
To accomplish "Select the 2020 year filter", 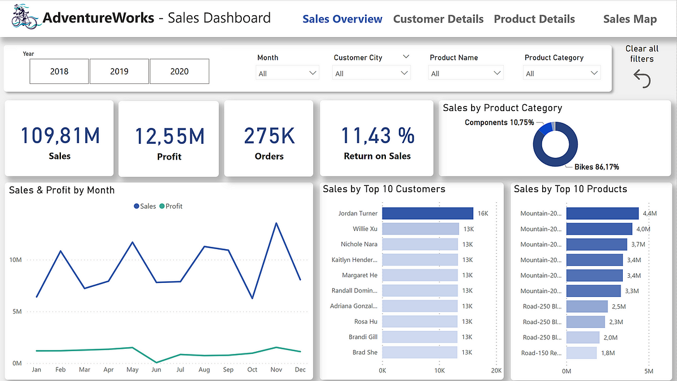I will pos(179,71).
